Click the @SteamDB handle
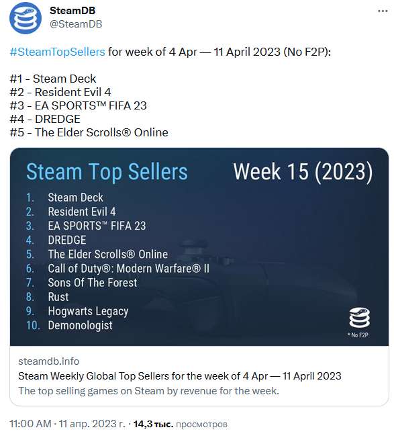394x440 pixels. point(76,24)
